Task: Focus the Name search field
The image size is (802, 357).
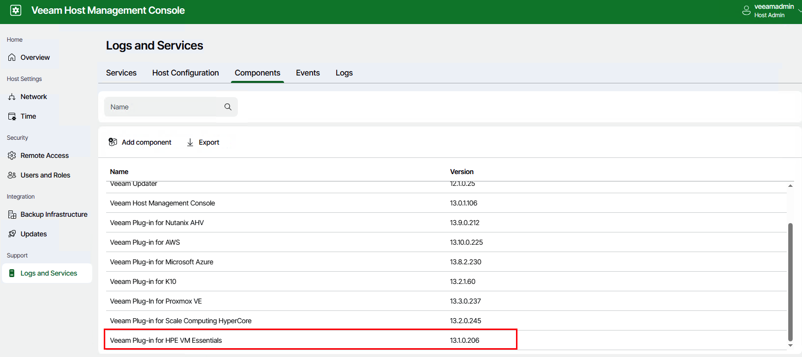Action: click(x=171, y=107)
